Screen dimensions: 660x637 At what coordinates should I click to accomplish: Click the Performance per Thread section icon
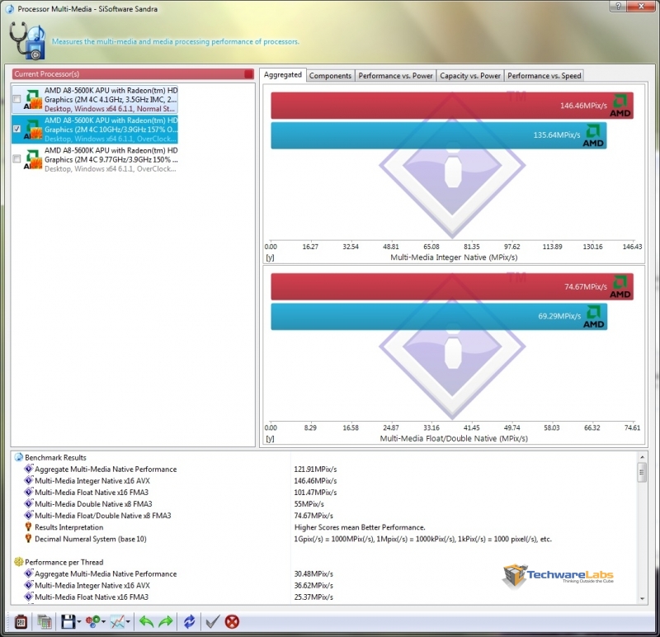tap(18, 562)
